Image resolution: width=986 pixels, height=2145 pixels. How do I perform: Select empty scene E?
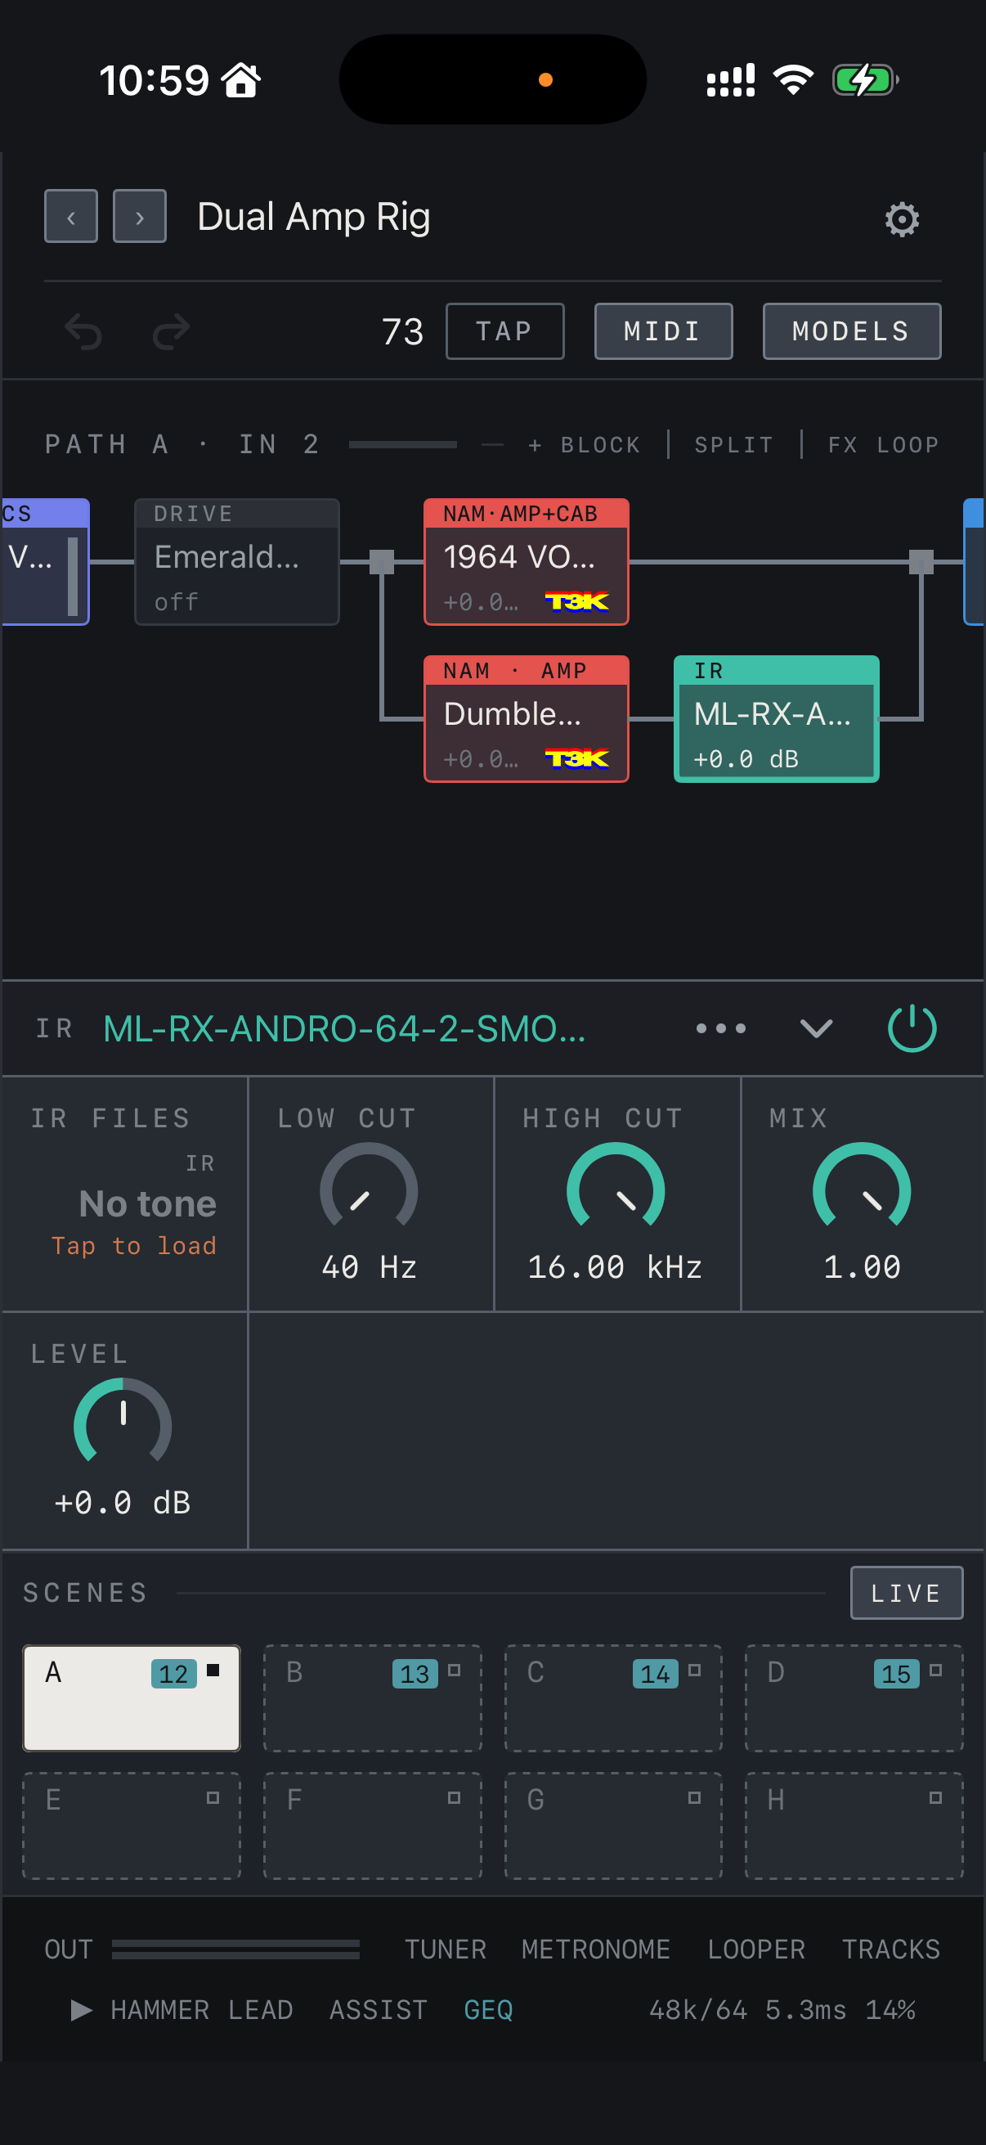132,1825
